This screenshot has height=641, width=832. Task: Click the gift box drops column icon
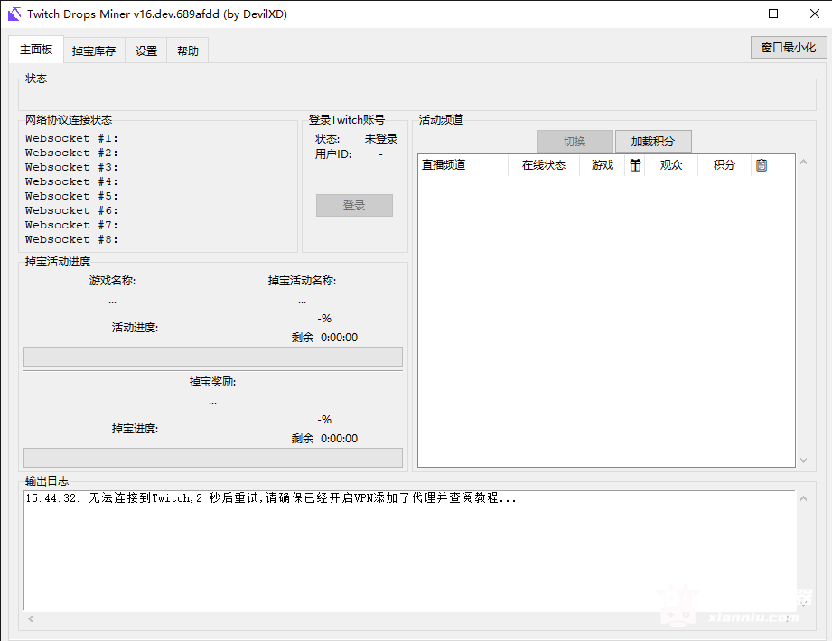coord(635,165)
